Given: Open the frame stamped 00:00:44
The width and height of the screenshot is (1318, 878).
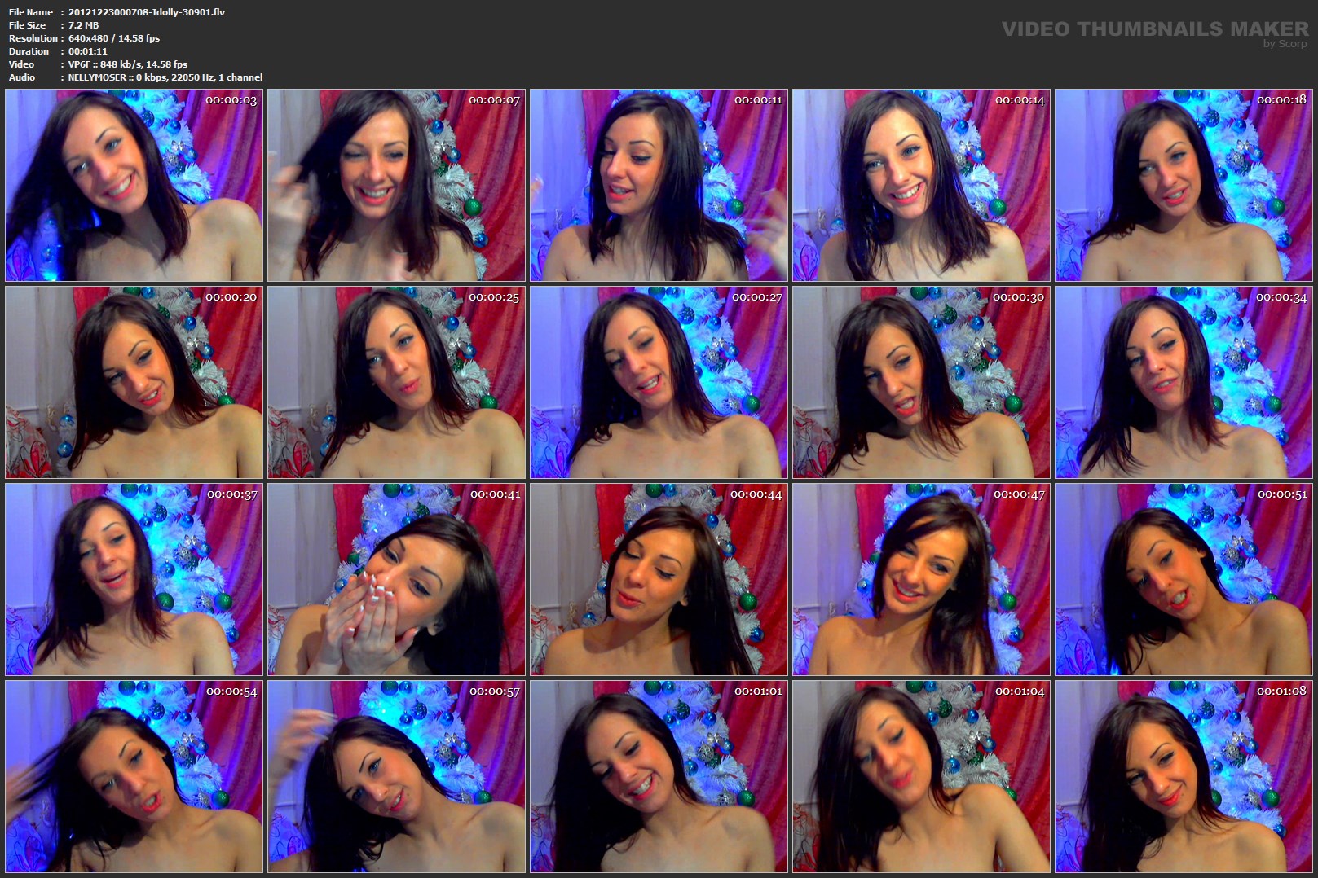Looking at the screenshot, I should coord(659,580).
